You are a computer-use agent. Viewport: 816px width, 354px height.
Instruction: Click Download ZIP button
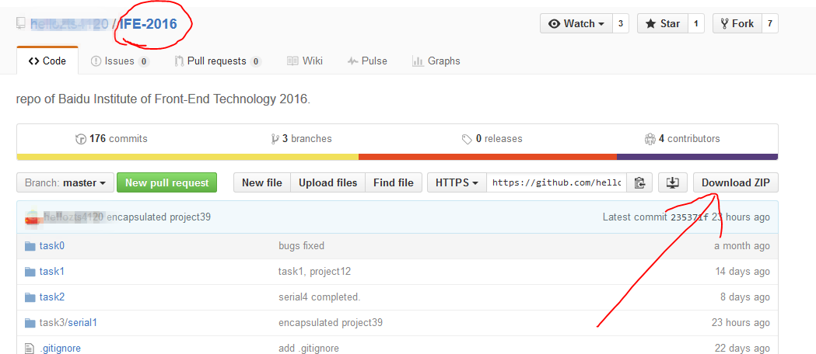(735, 182)
